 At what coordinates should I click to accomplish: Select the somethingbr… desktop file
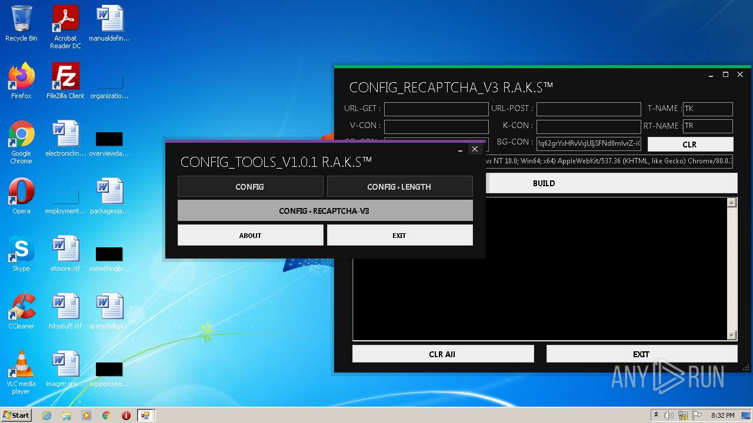pyautogui.click(x=109, y=258)
